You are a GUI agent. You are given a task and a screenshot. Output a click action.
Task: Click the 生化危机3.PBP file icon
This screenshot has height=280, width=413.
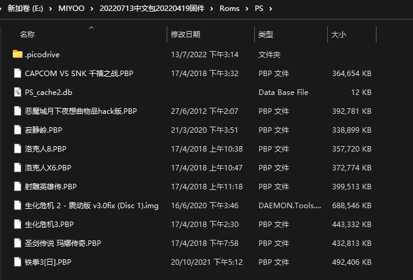(x=17, y=224)
